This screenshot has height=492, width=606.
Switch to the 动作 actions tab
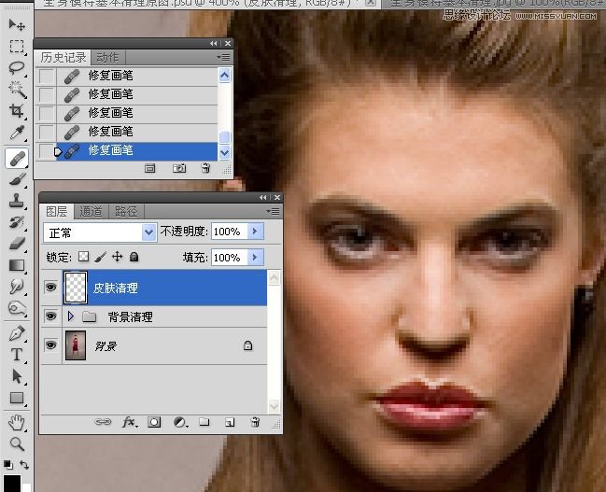pyautogui.click(x=107, y=58)
